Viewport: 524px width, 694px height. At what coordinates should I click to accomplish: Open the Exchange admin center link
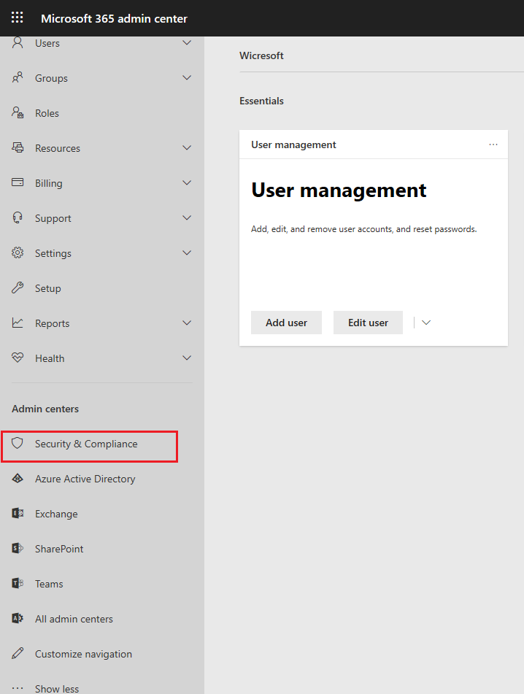[x=56, y=514]
